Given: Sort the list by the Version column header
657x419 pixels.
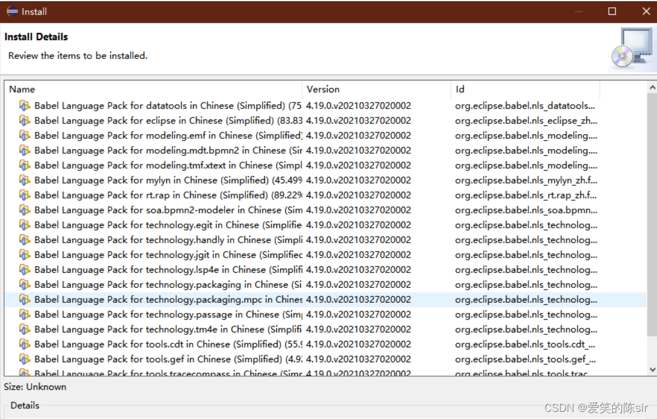Looking at the screenshot, I should (x=376, y=89).
